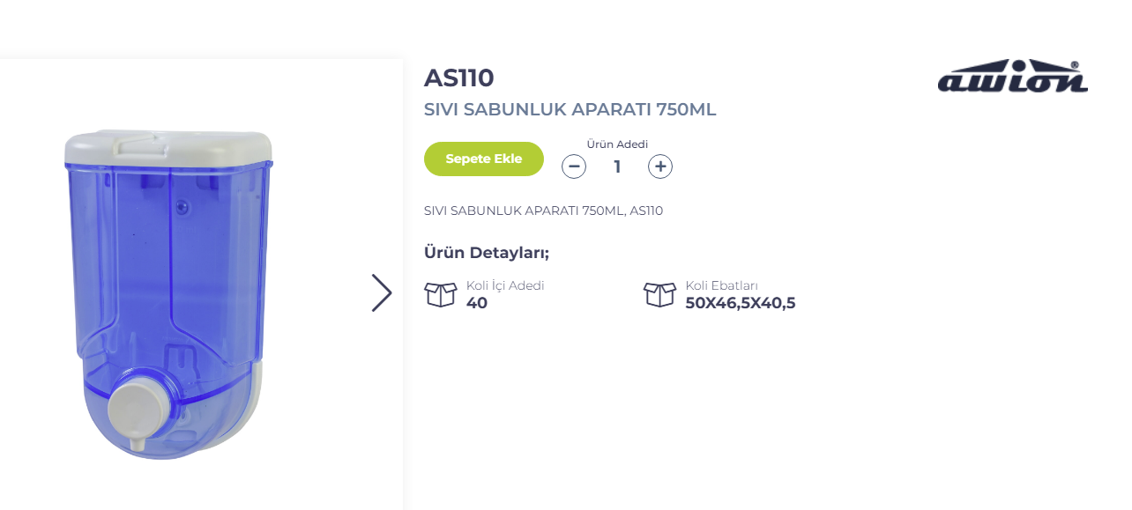This screenshot has height=510, width=1132.
Task: Click the Sepete Ekle button
Action: click(x=483, y=159)
